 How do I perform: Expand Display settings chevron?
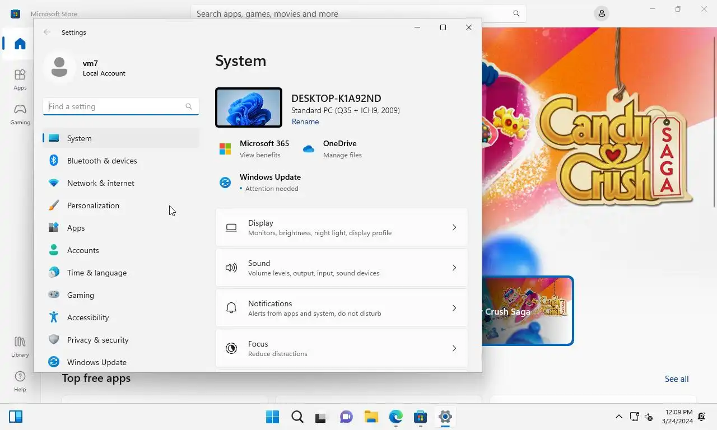454,227
